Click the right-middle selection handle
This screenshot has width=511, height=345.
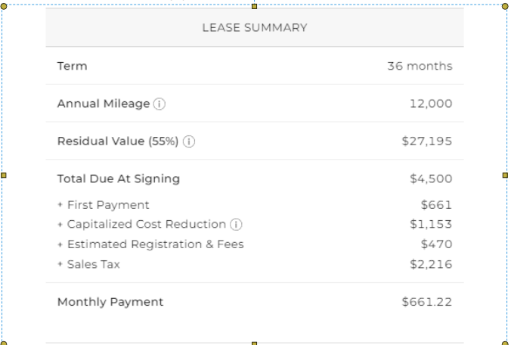pyautogui.click(x=505, y=176)
